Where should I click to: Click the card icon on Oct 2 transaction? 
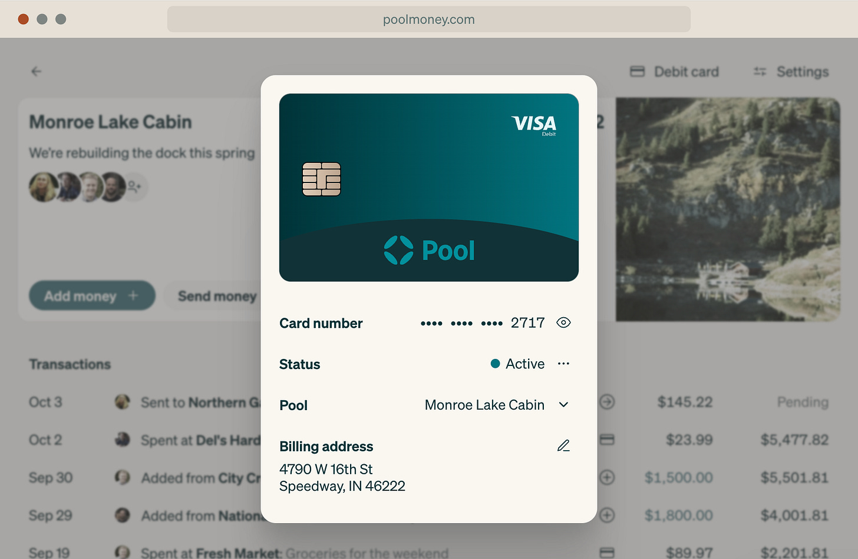[607, 440]
